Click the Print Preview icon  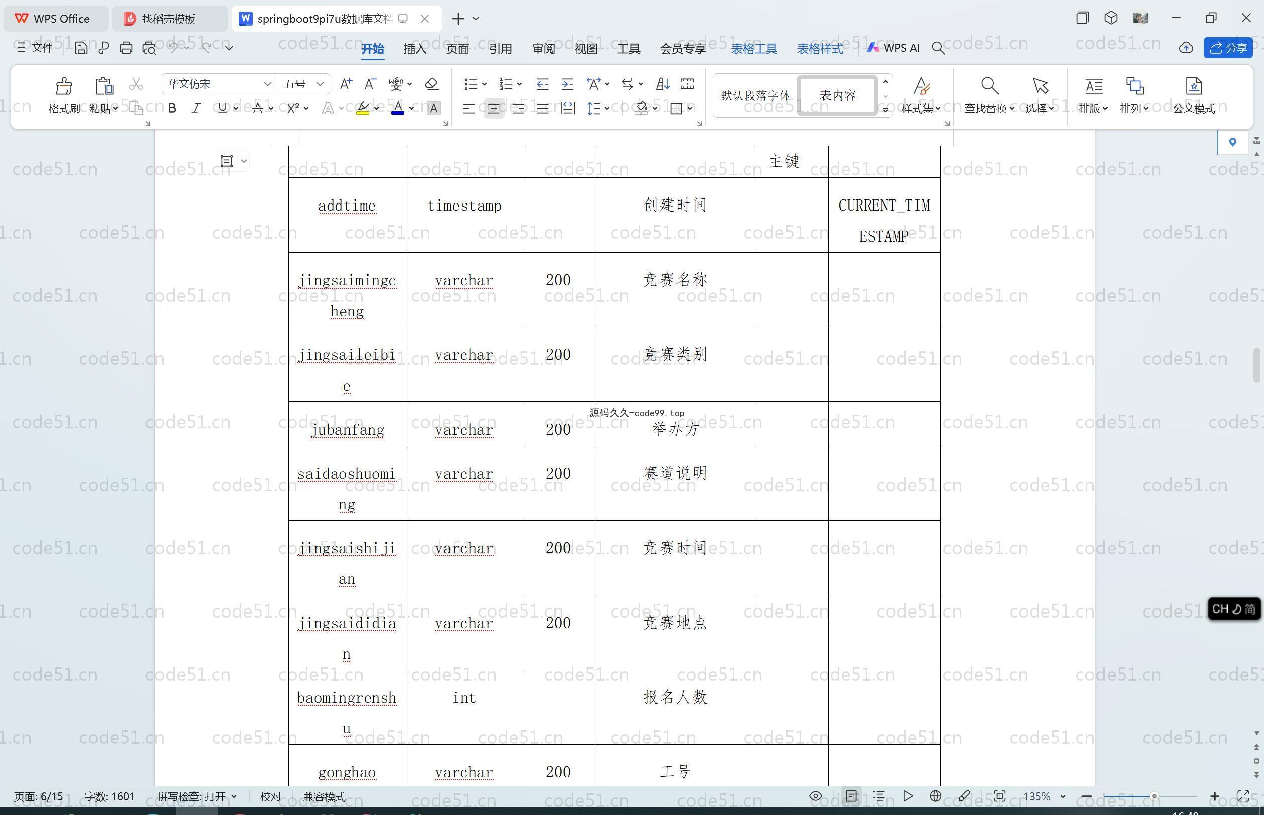149,48
